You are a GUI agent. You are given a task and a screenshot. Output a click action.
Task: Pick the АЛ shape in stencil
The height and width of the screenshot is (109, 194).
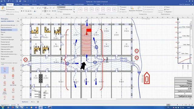[x=13, y=76]
